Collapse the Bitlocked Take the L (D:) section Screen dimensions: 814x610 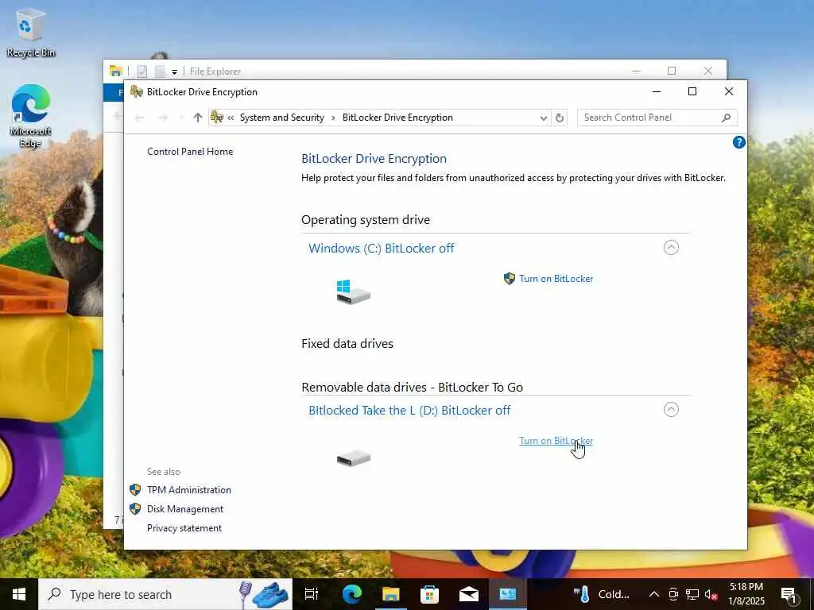[671, 410]
